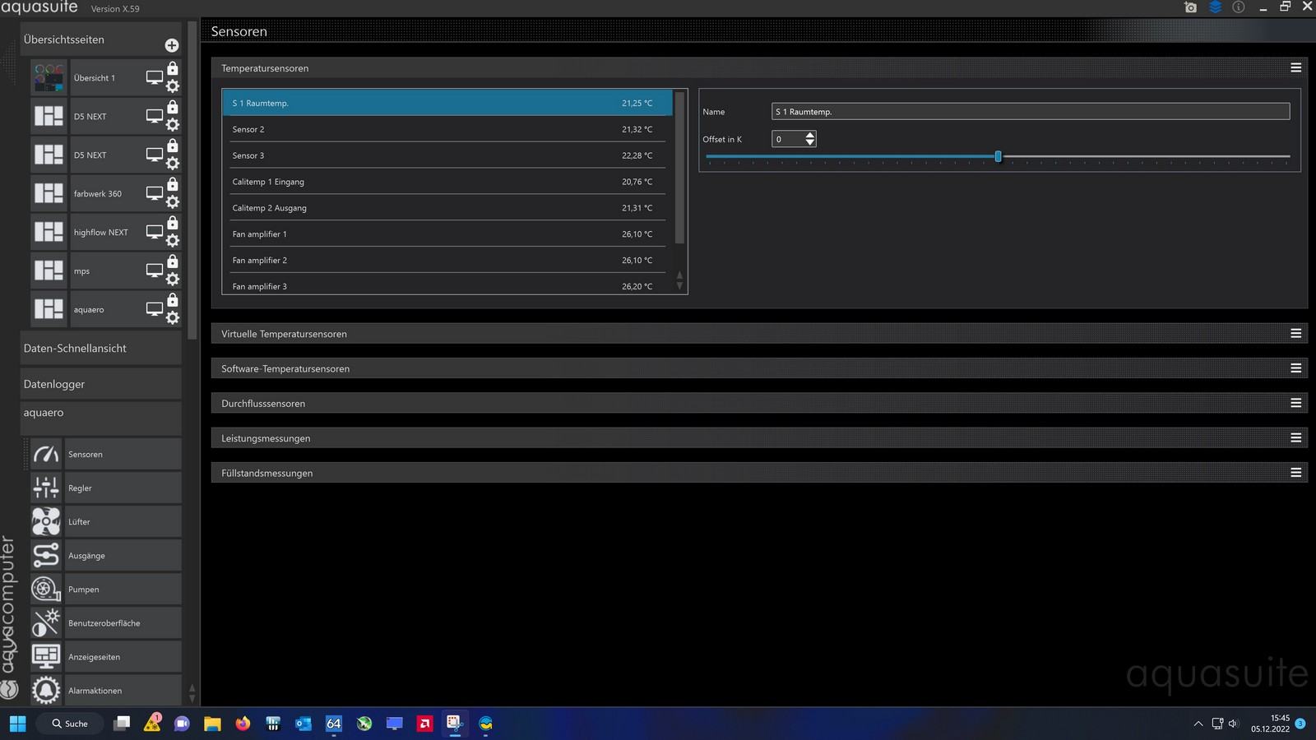Screen dimensions: 1316x740
Task: Open Firefox from the taskbar
Action: click(x=243, y=724)
